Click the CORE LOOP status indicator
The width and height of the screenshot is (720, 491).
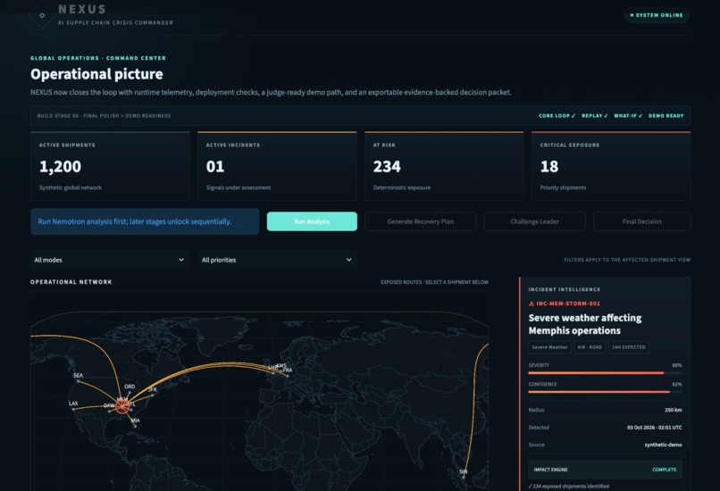557,116
